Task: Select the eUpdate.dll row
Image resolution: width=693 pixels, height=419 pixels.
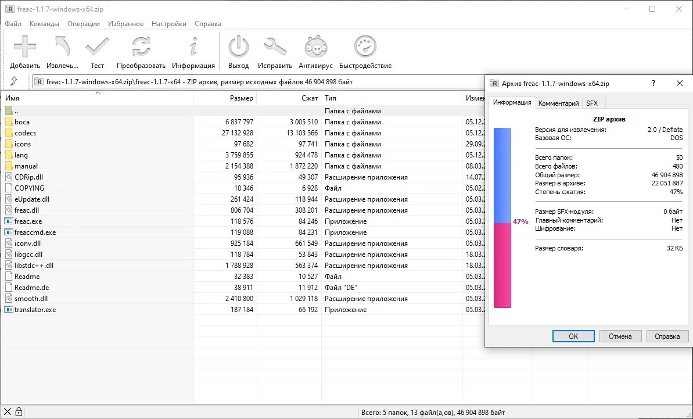Action: (244, 199)
